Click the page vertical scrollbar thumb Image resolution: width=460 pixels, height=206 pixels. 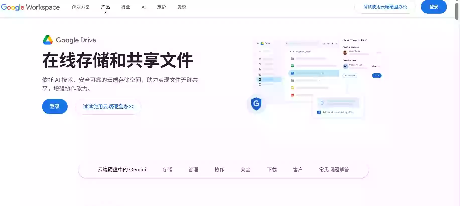[x=457, y=11]
